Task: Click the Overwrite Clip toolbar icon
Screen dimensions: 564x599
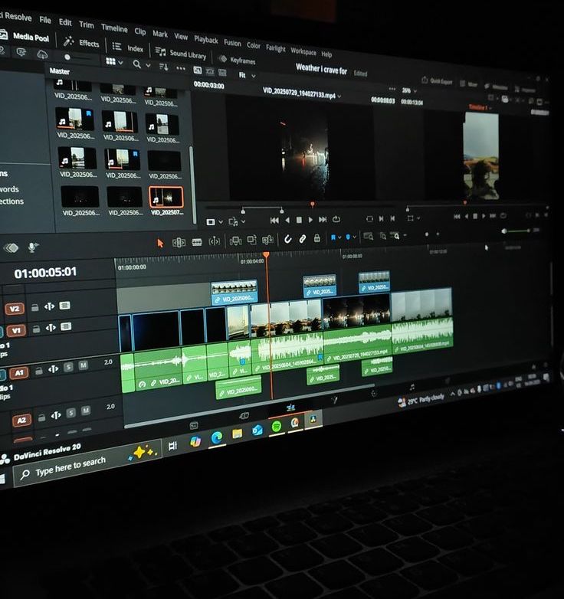Action: 252,240
